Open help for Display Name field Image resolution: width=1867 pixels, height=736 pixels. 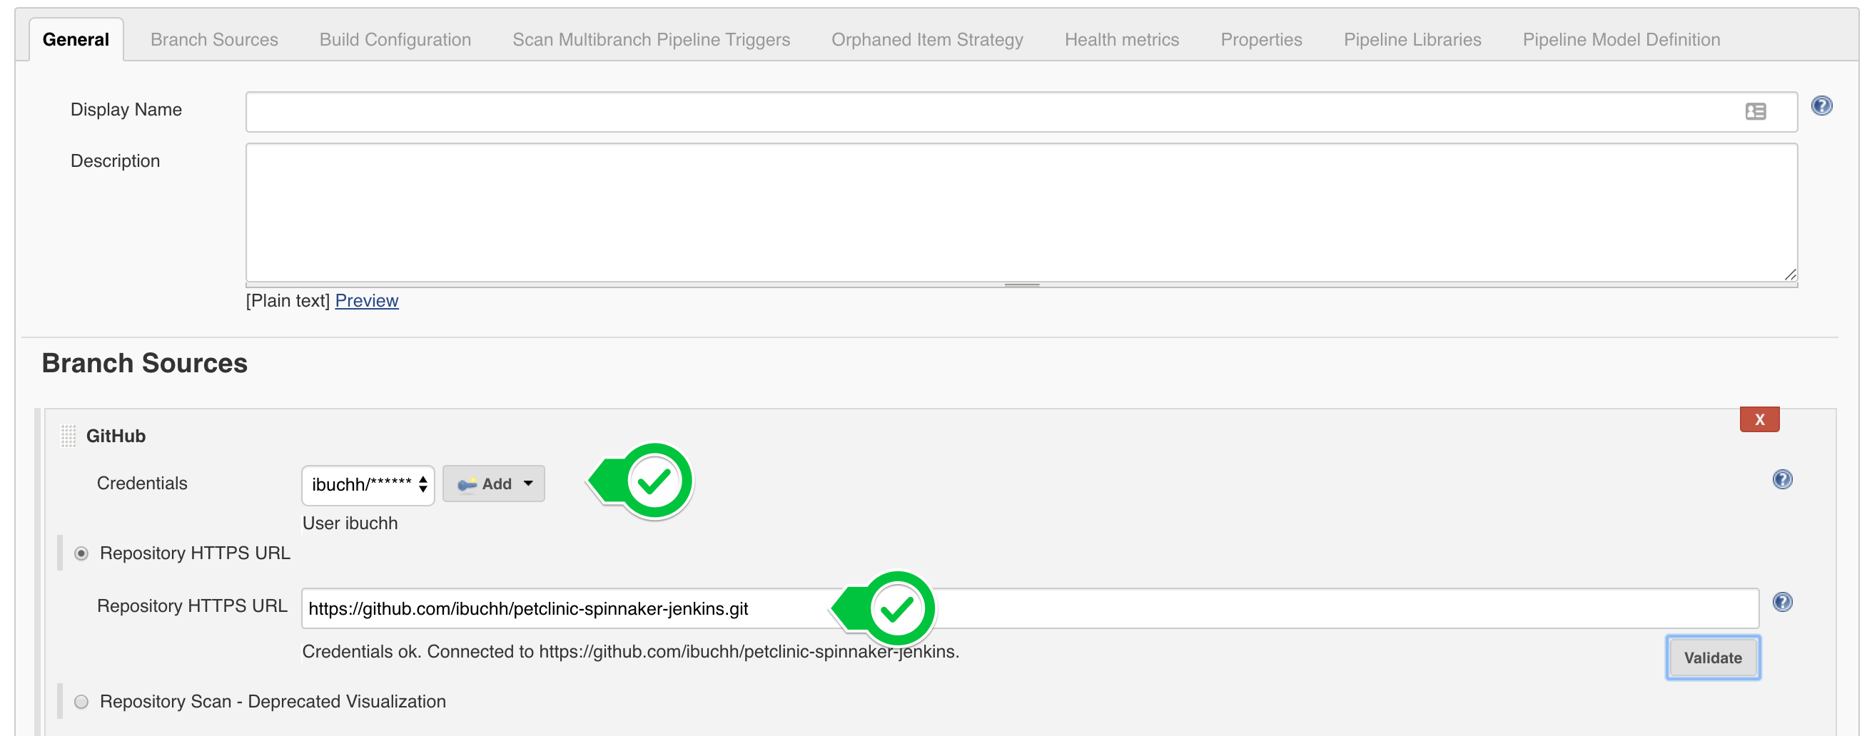coord(1821,106)
